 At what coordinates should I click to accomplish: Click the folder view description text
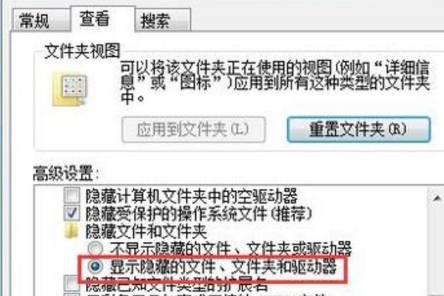(275, 82)
